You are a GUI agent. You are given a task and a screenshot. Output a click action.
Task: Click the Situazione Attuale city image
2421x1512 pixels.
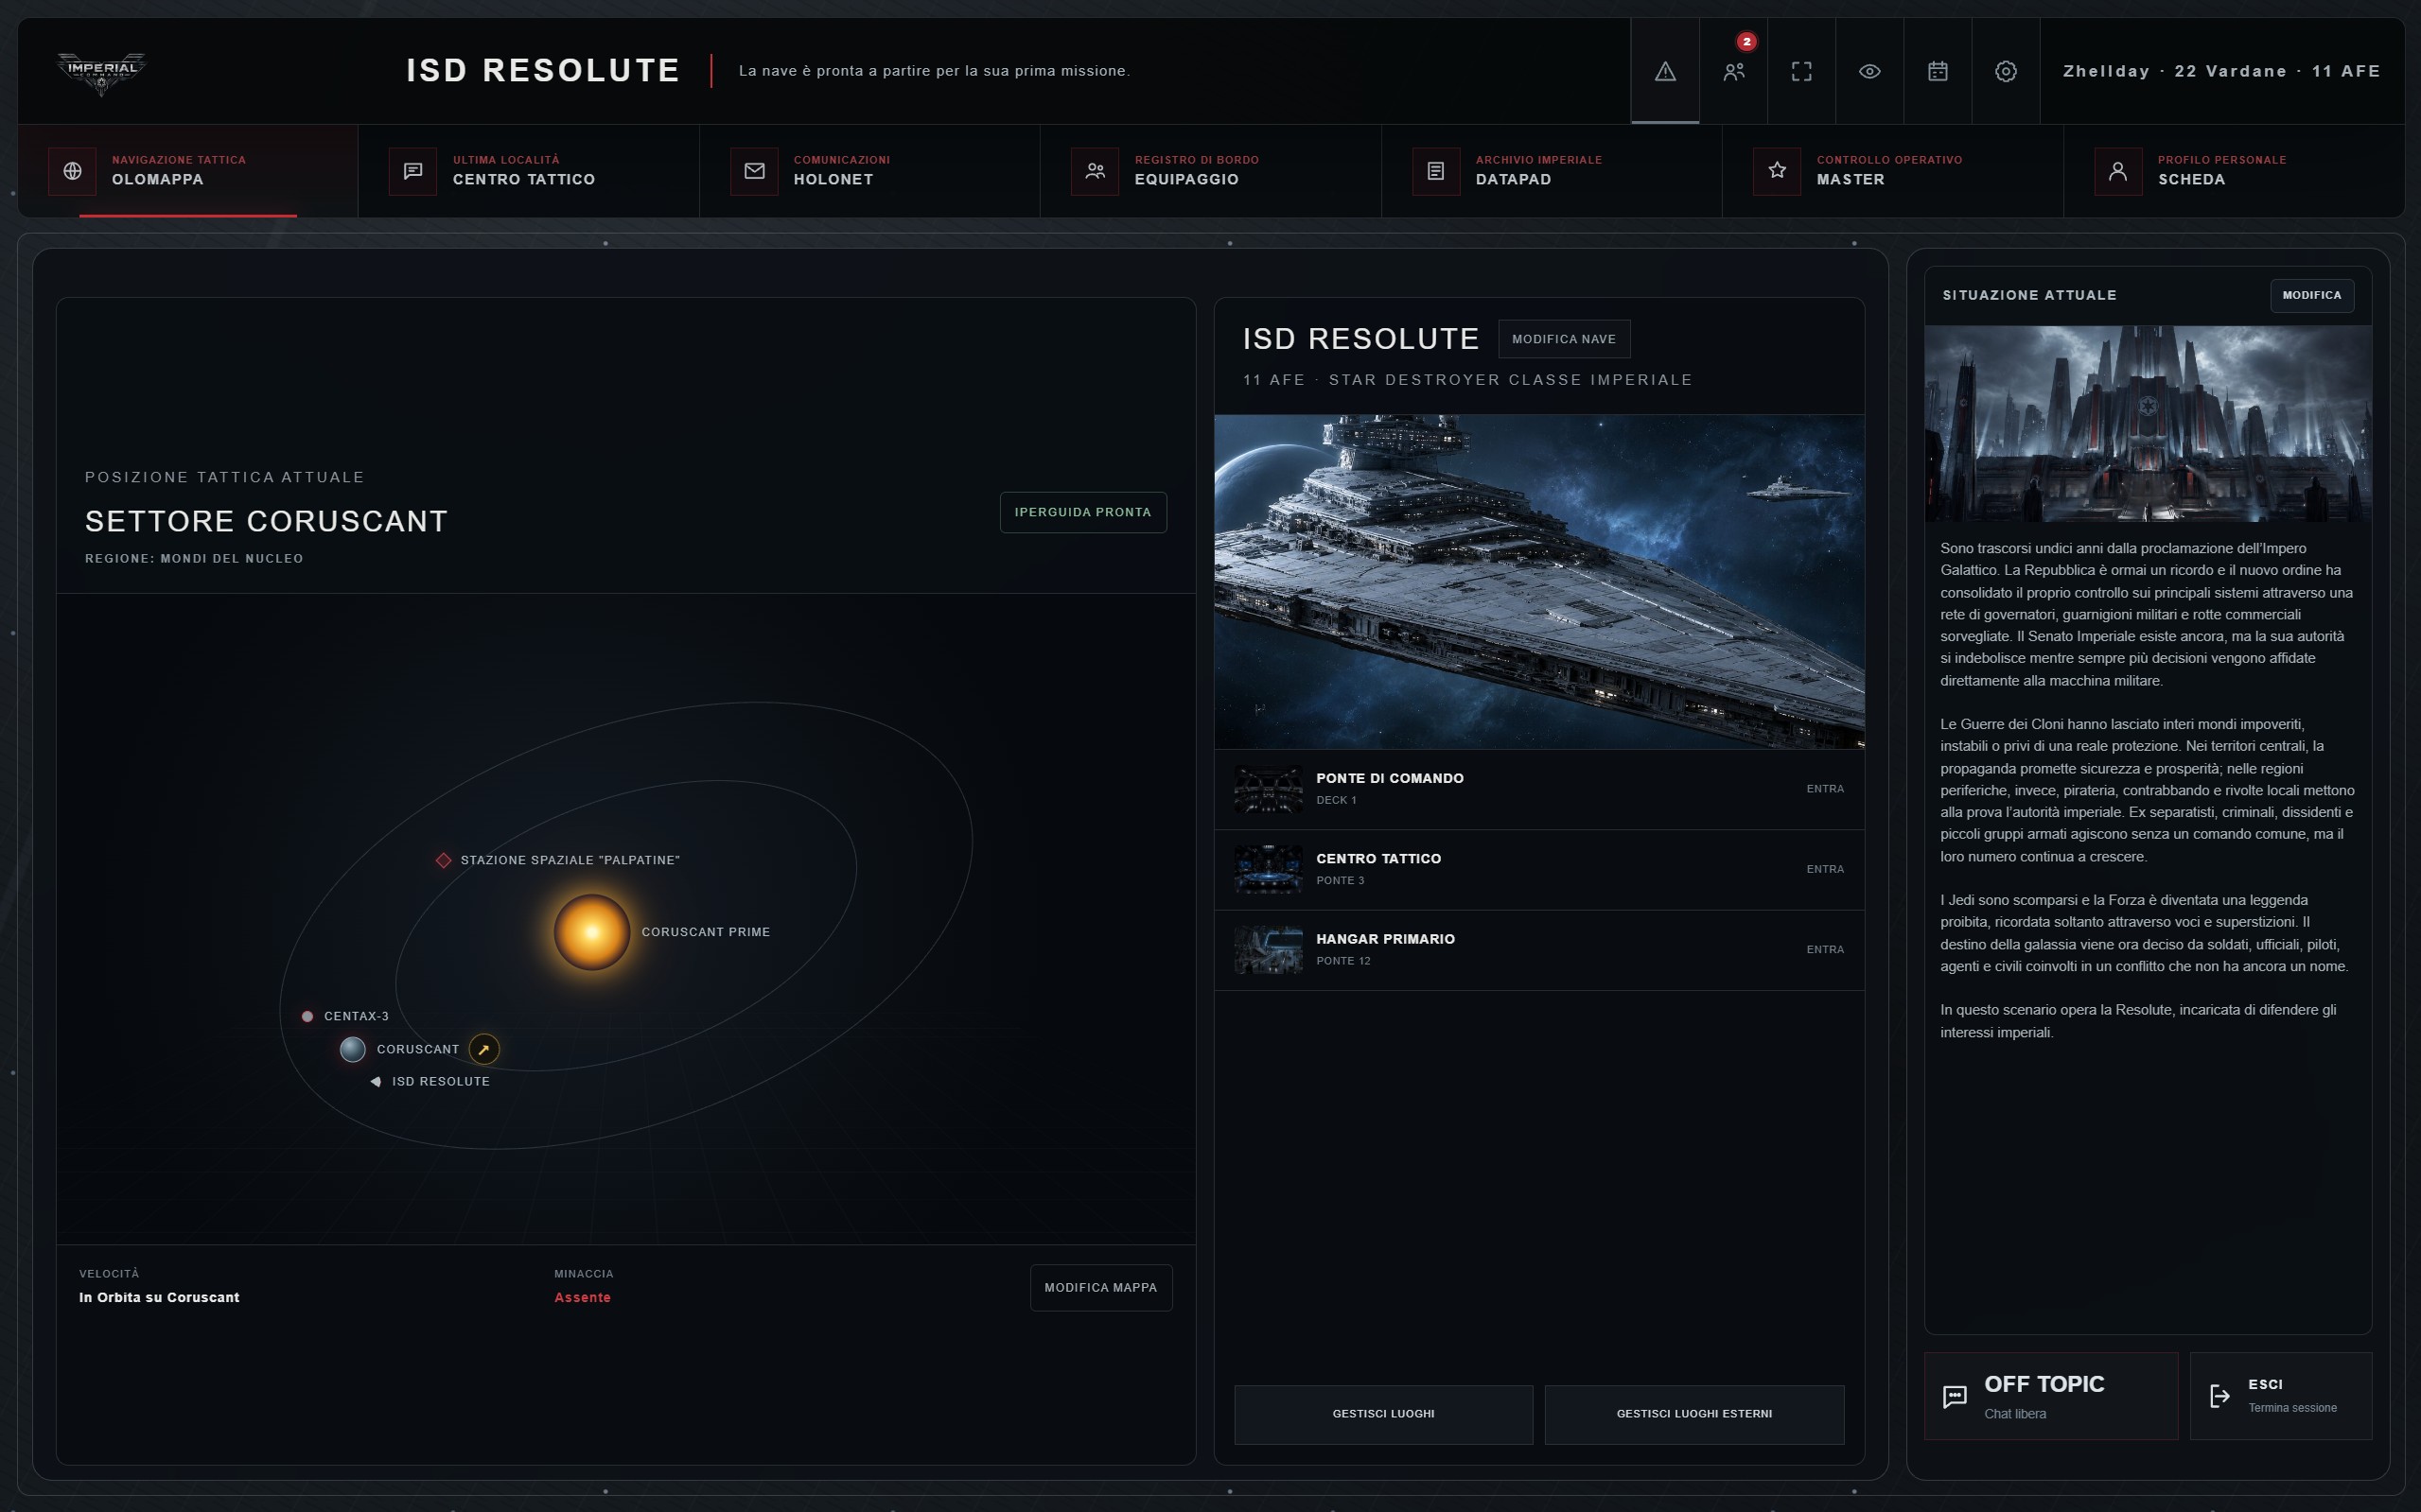click(2148, 423)
